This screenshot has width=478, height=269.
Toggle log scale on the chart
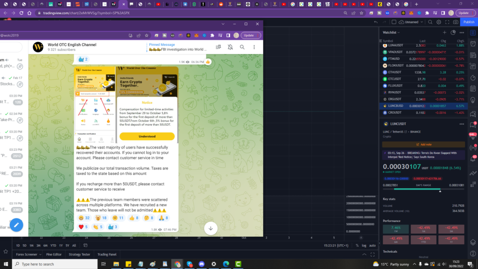[x=364, y=246]
